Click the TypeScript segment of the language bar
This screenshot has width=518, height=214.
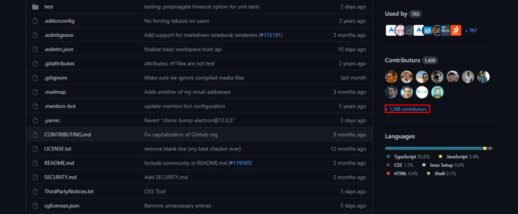click(x=434, y=148)
